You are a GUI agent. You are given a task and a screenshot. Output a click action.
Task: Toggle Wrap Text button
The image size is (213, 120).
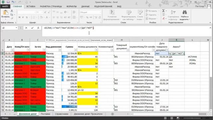coord(74,12)
